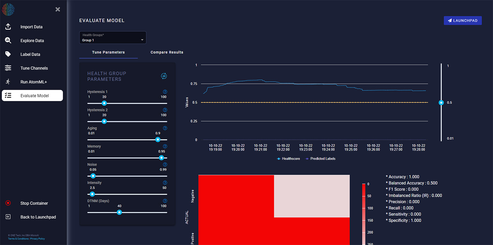Click the Stop Container red icon

tap(8, 203)
